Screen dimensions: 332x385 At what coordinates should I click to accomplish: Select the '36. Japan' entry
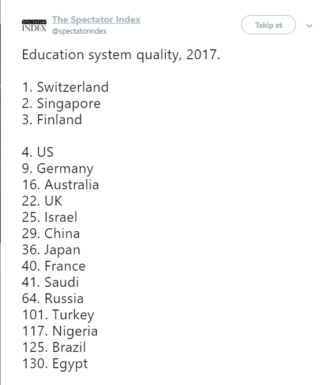point(51,250)
